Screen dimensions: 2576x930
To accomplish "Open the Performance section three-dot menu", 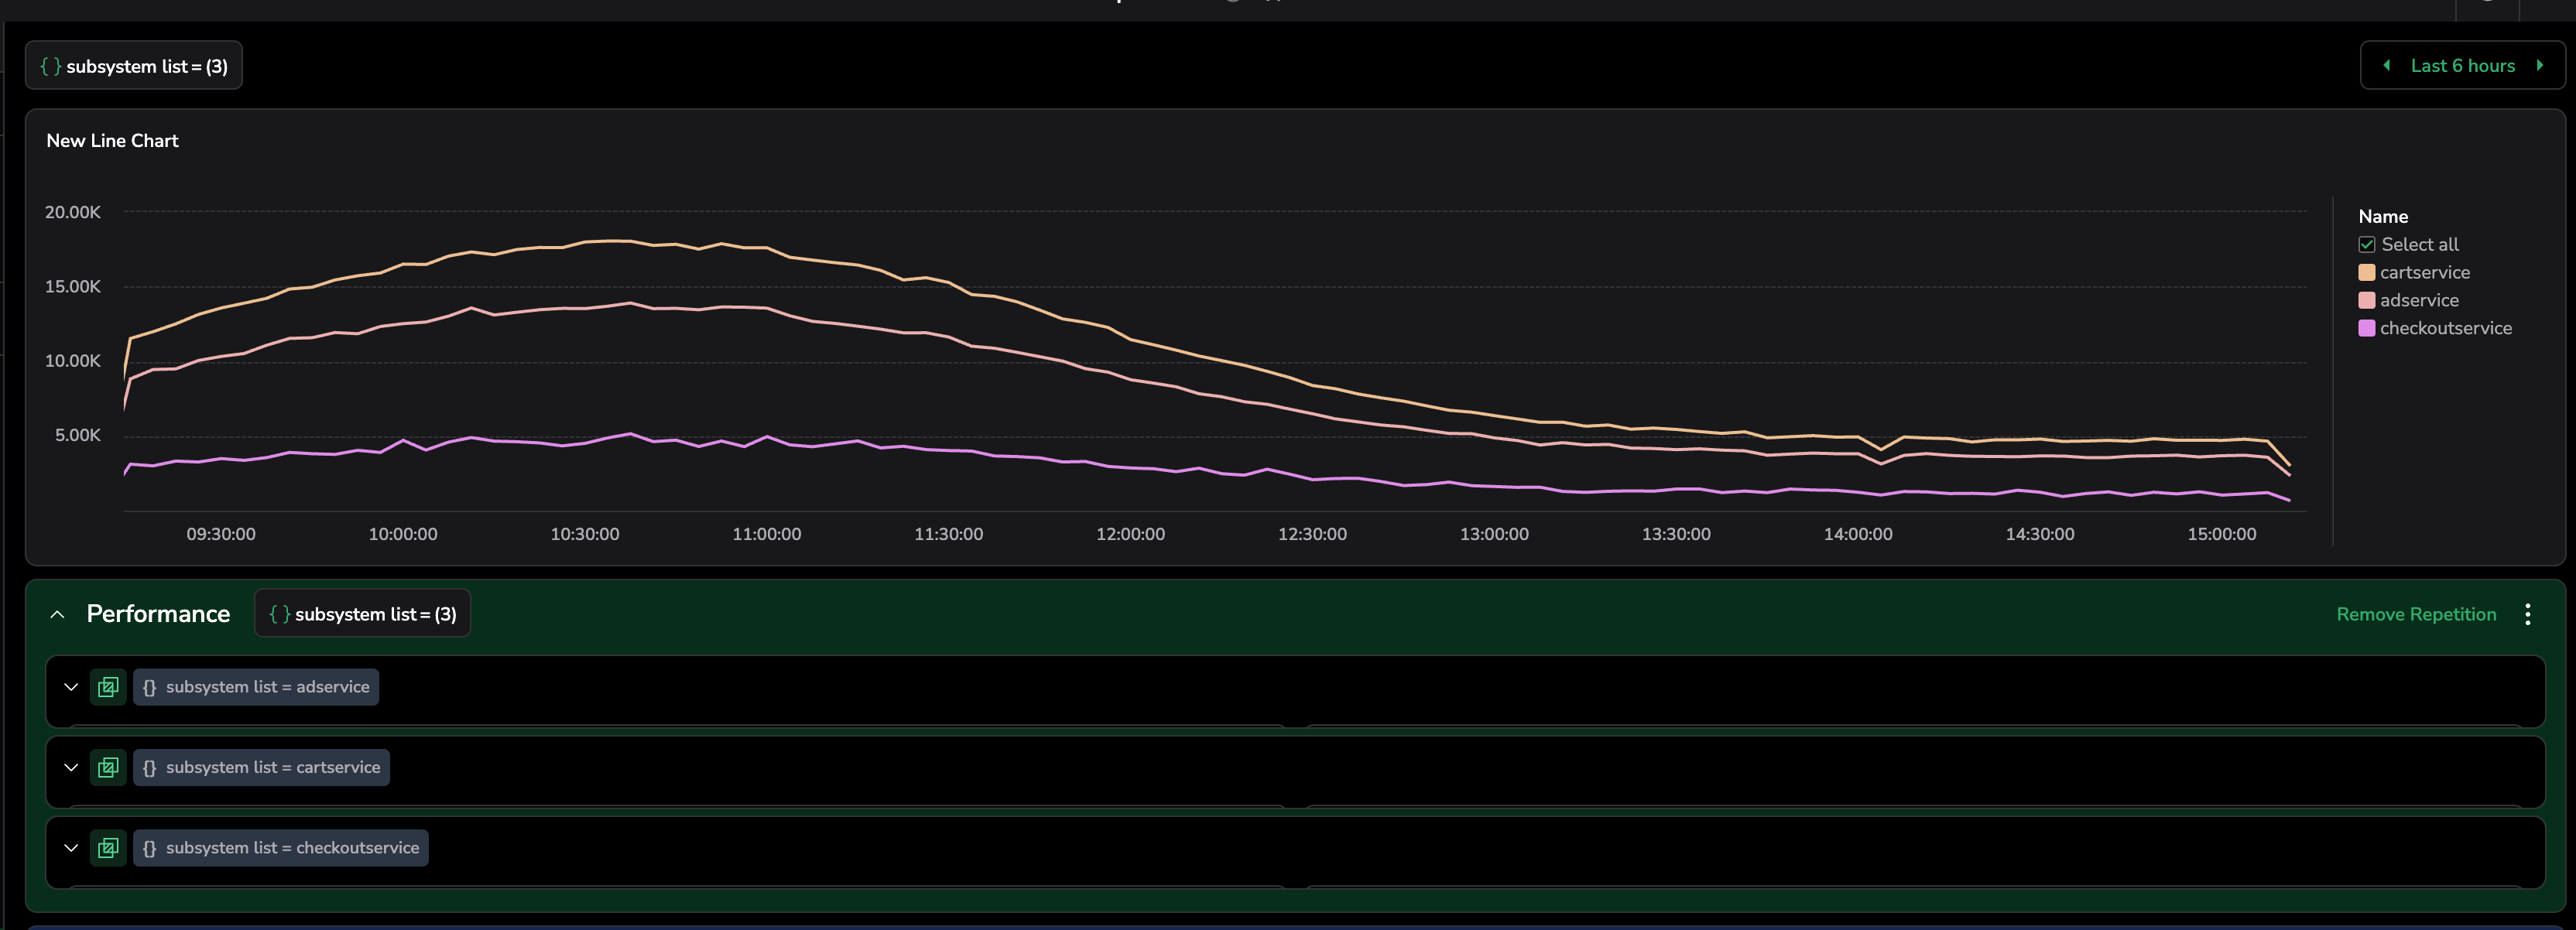I will coord(2527,614).
